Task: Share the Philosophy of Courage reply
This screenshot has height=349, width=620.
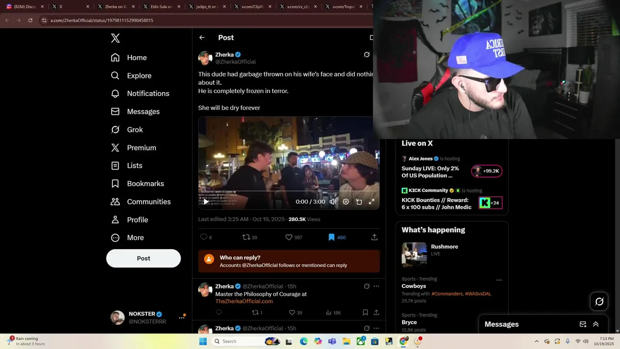Action: [376, 313]
